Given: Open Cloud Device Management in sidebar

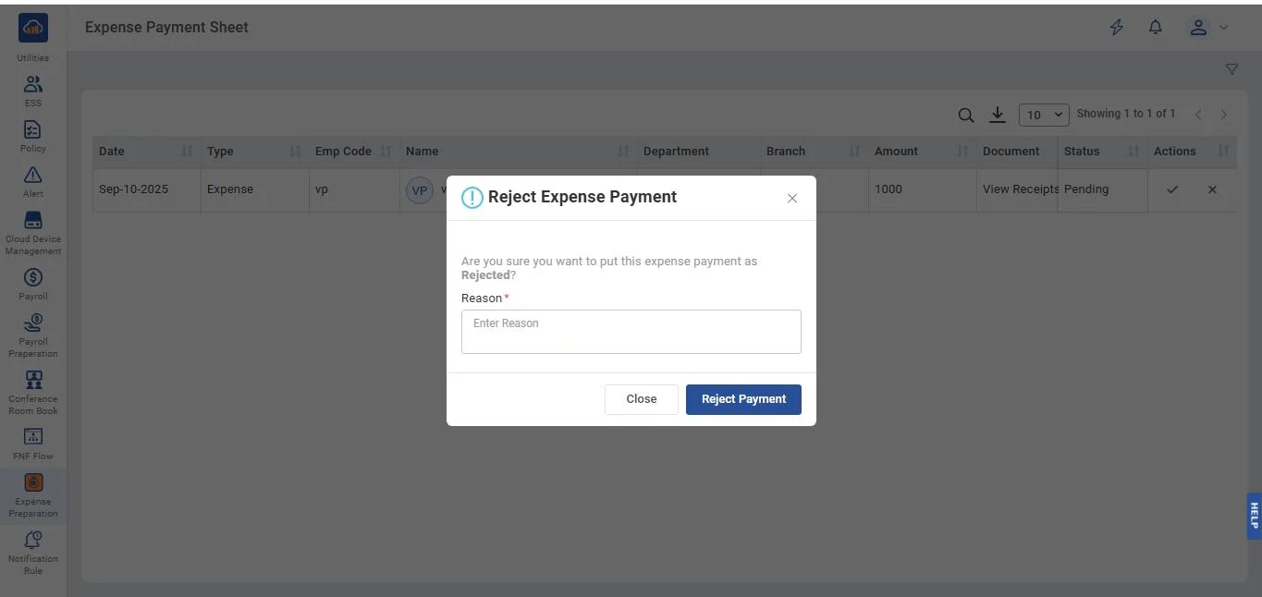Looking at the screenshot, I should pyautogui.click(x=33, y=233).
